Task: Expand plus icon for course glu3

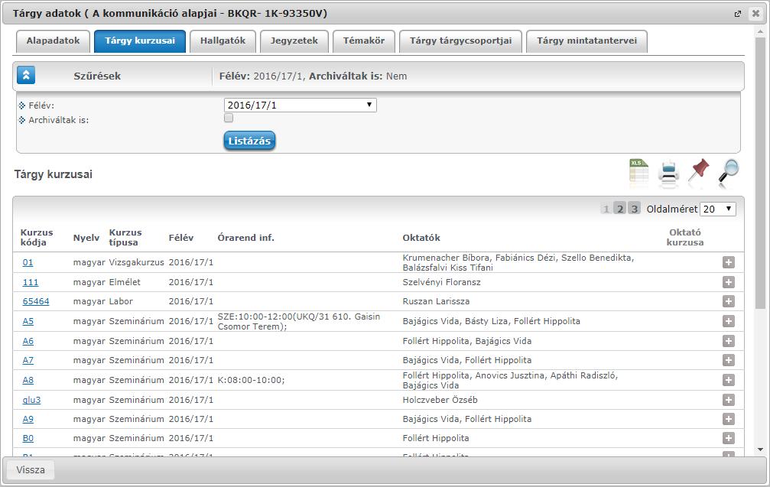Action: [x=728, y=400]
